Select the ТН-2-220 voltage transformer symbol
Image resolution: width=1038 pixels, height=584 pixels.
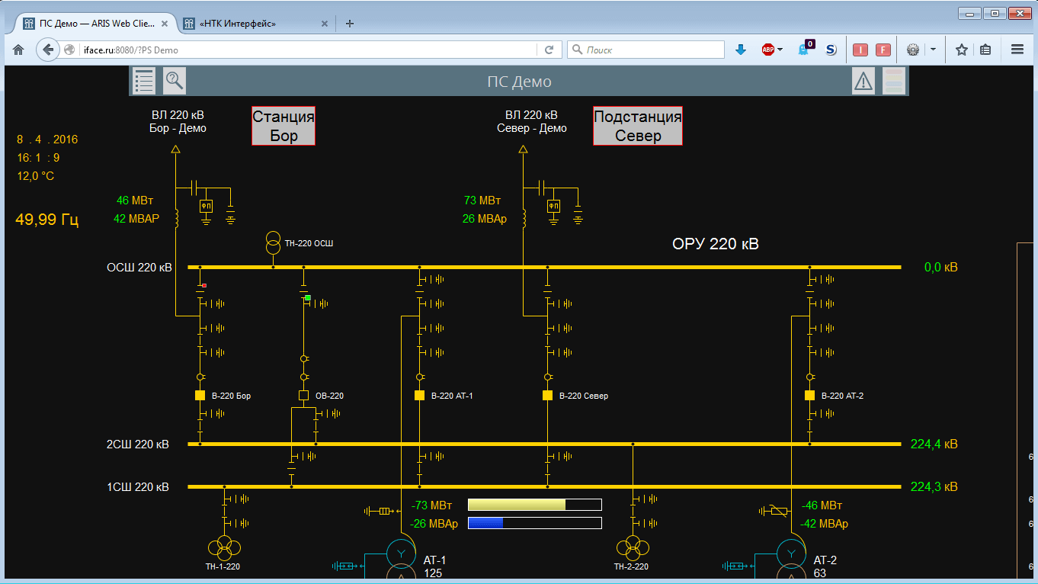[x=633, y=547]
